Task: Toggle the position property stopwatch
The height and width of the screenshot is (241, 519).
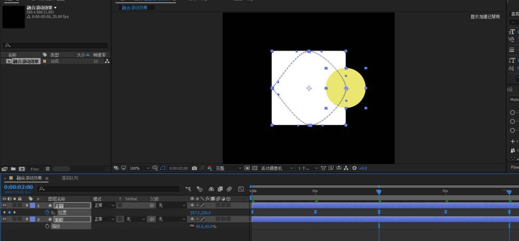Action: click(x=47, y=212)
